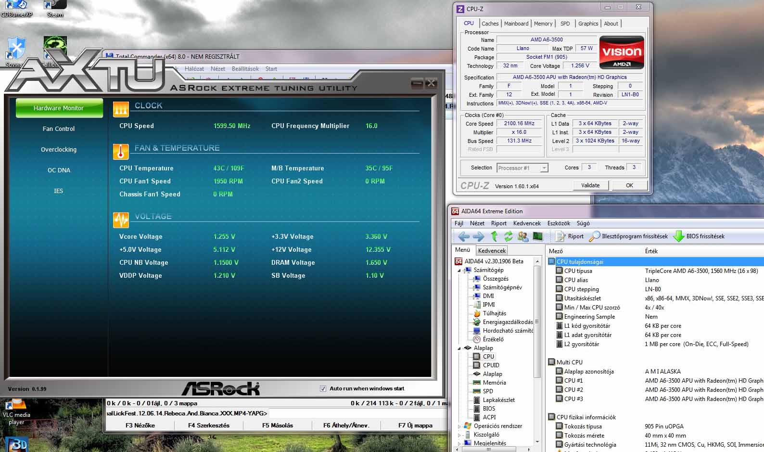Expand the Kiszolgáló tree node
764x452 pixels.
point(459,435)
